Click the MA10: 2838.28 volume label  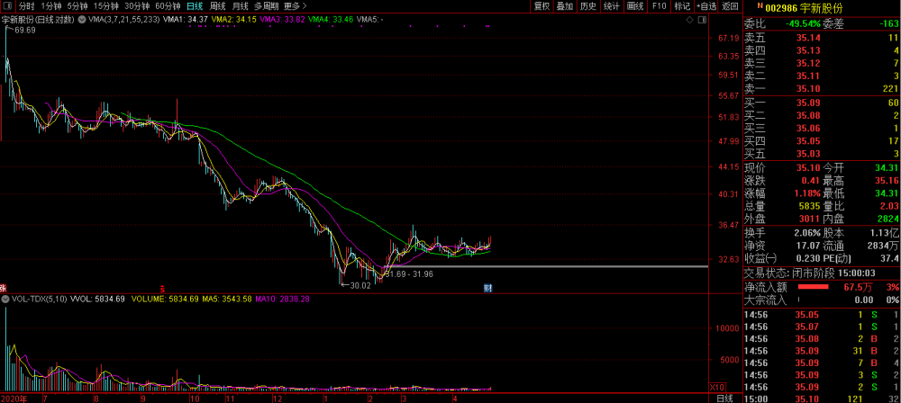pos(283,299)
